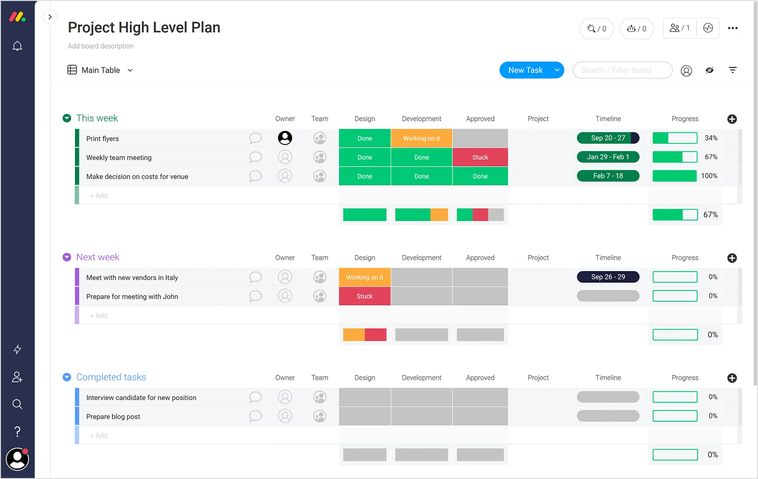Open the help question mark icon
Image resolution: width=758 pixels, height=479 pixels.
click(x=17, y=432)
